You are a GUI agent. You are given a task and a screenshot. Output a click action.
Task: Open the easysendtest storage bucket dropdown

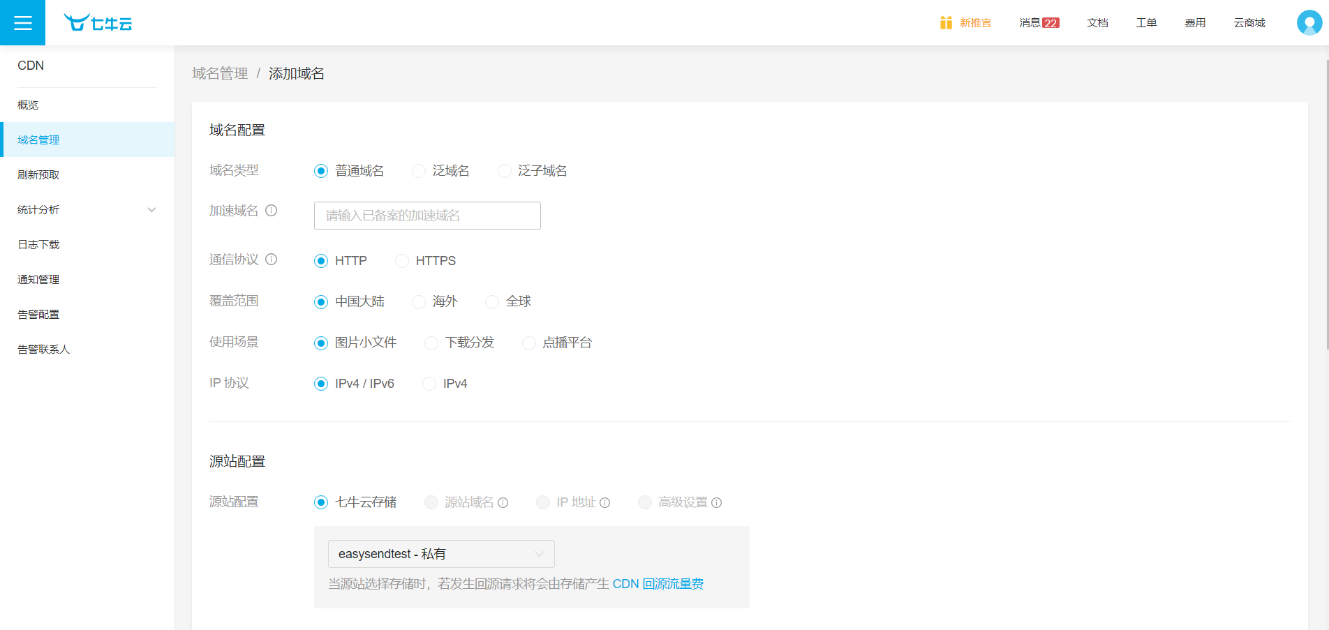click(441, 554)
